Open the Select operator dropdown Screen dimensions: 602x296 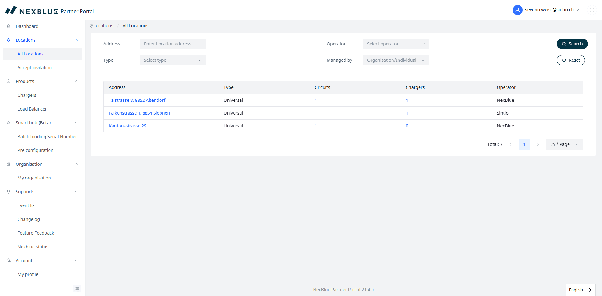coord(395,44)
